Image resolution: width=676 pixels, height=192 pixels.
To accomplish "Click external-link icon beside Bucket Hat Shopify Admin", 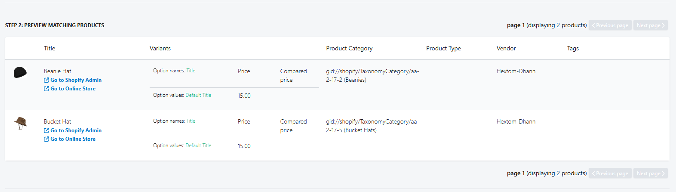I will pos(46,130).
